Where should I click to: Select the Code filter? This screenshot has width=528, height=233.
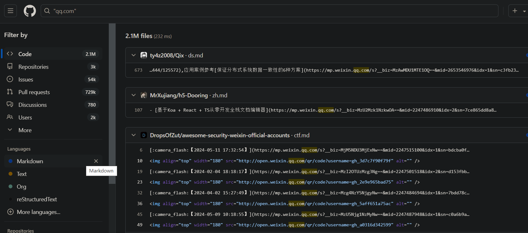pyautogui.click(x=52, y=54)
